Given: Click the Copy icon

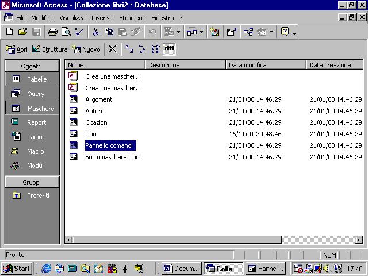Looking at the screenshot, I should point(109,32).
